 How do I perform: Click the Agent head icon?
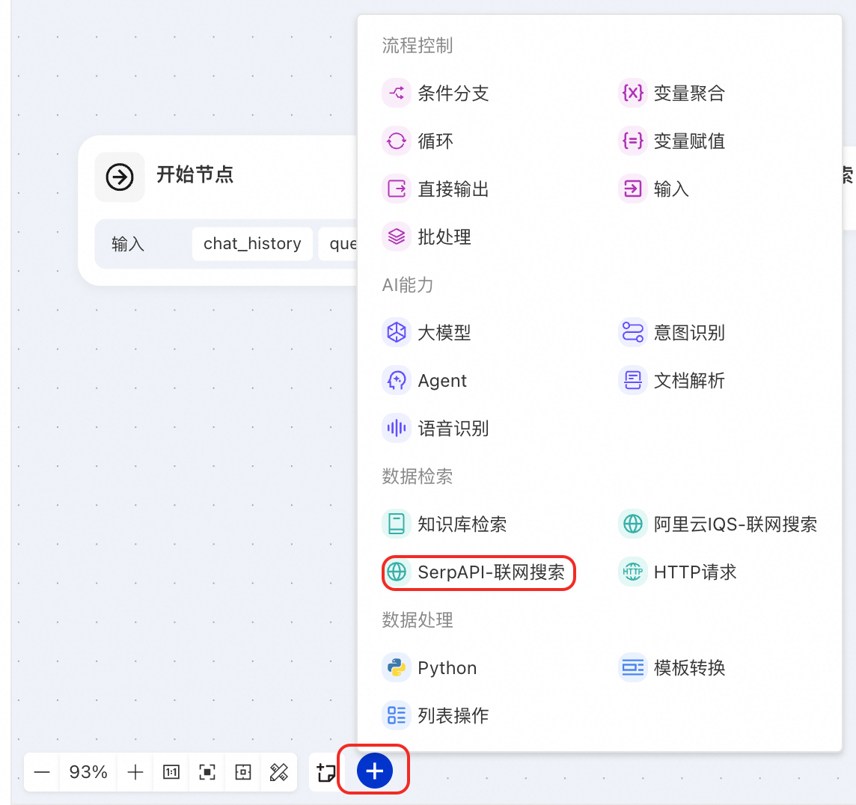tap(397, 380)
